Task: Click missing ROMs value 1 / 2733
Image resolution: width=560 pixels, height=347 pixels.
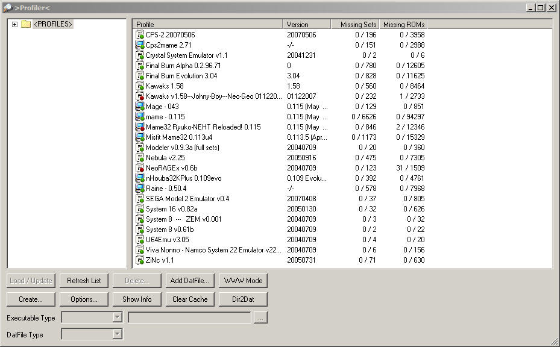Action: [412, 96]
